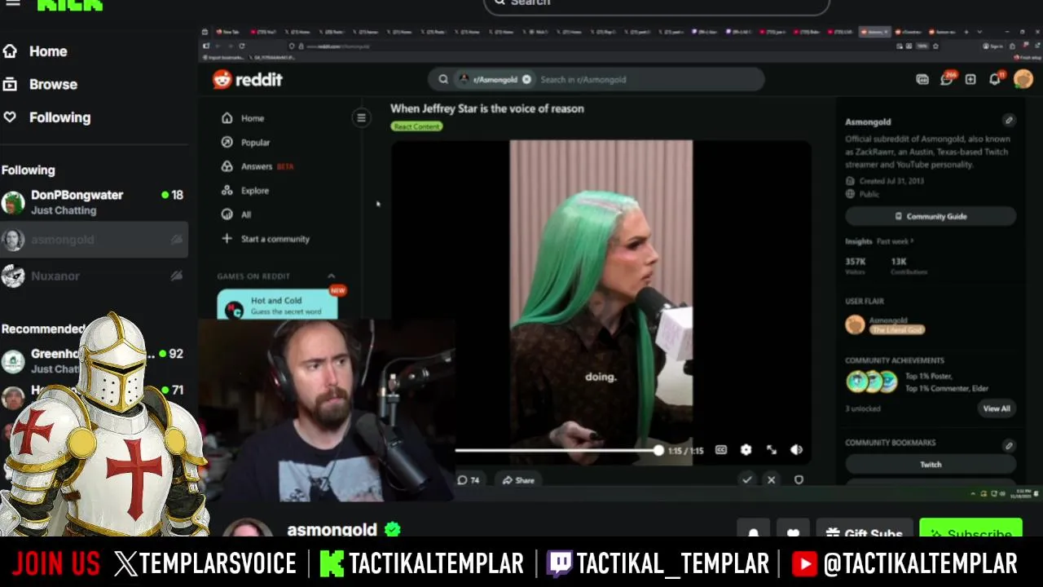Viewport: 1043px width, 587px height.
Task: Remove post with X icon
Action: pos(772,480)
